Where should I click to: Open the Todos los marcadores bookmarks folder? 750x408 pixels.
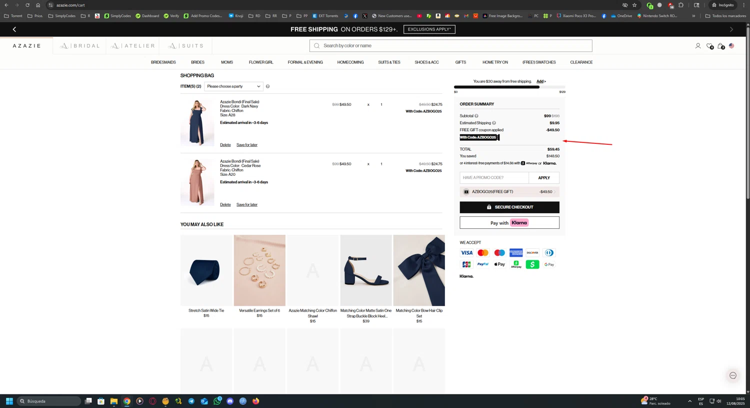(x=725, y=16)
